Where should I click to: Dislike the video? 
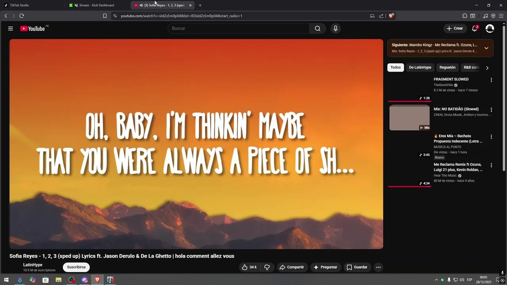[267, 267]
